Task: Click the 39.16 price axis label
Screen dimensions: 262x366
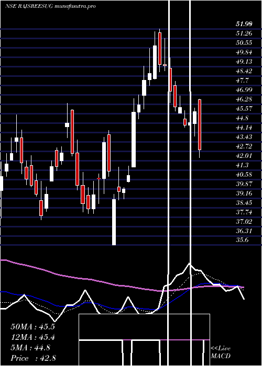Action: point(244,193)
